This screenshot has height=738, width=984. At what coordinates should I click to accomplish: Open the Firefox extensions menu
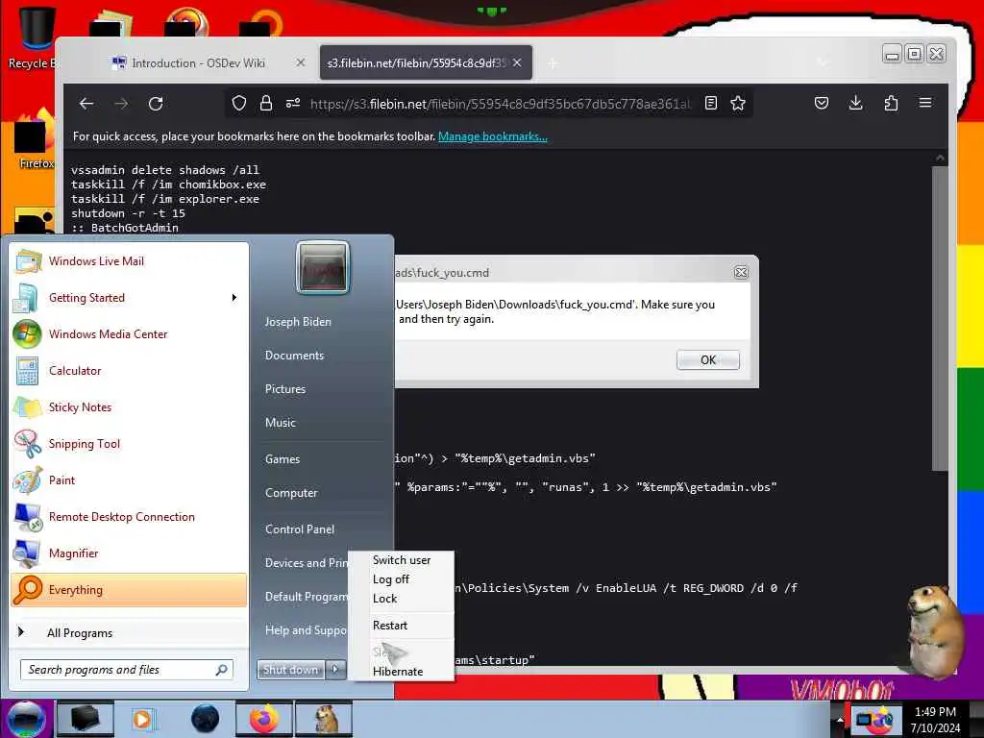(891, 103)
